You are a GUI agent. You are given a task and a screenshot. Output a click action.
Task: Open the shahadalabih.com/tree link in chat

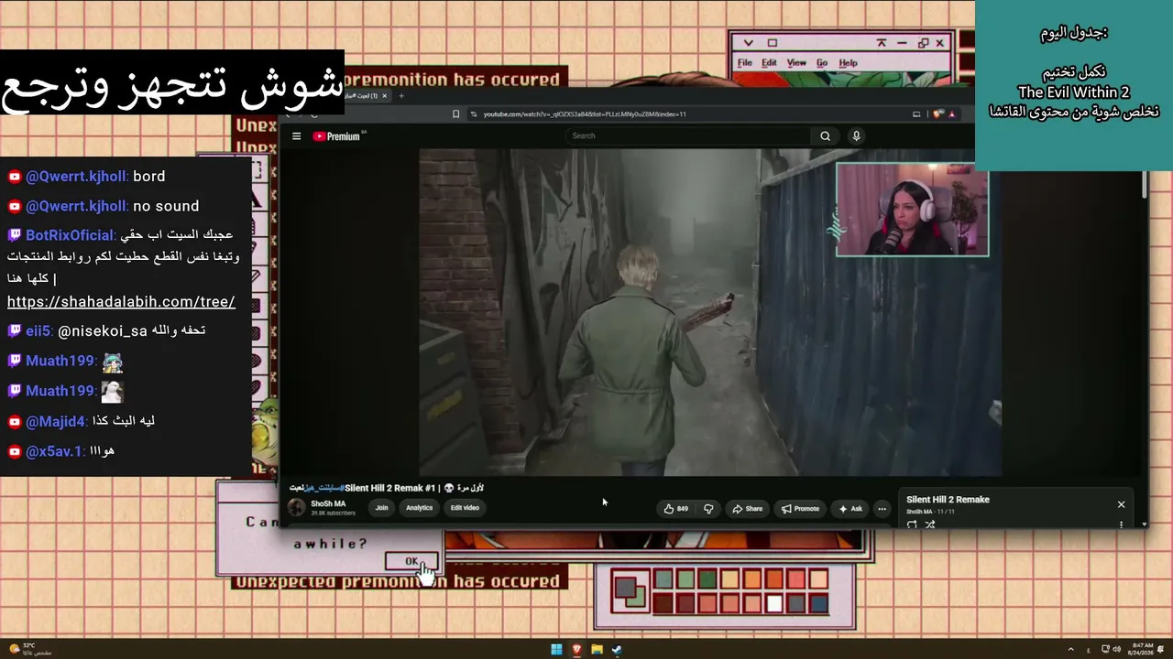tap(121, 302)
